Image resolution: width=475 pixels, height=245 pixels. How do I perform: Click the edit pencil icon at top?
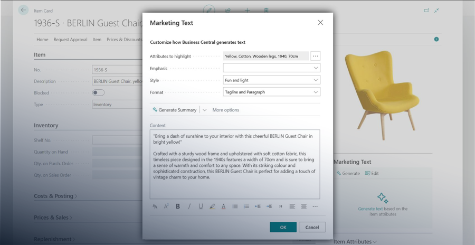pyautogui.click(x=209, y=11)
